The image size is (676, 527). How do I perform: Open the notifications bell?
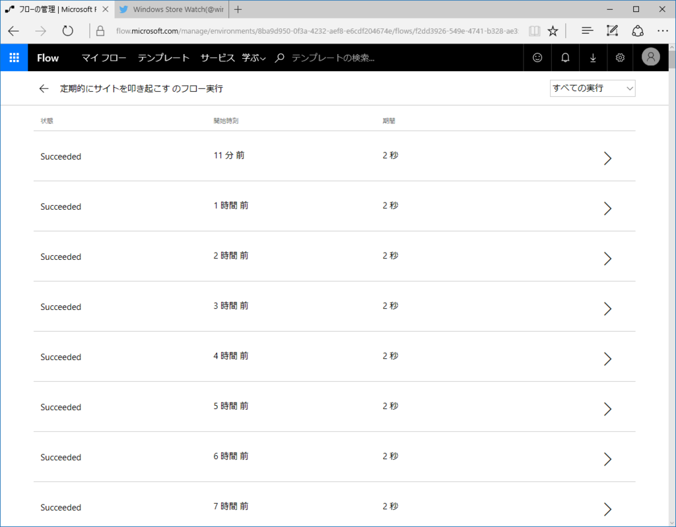click(565, 57)
